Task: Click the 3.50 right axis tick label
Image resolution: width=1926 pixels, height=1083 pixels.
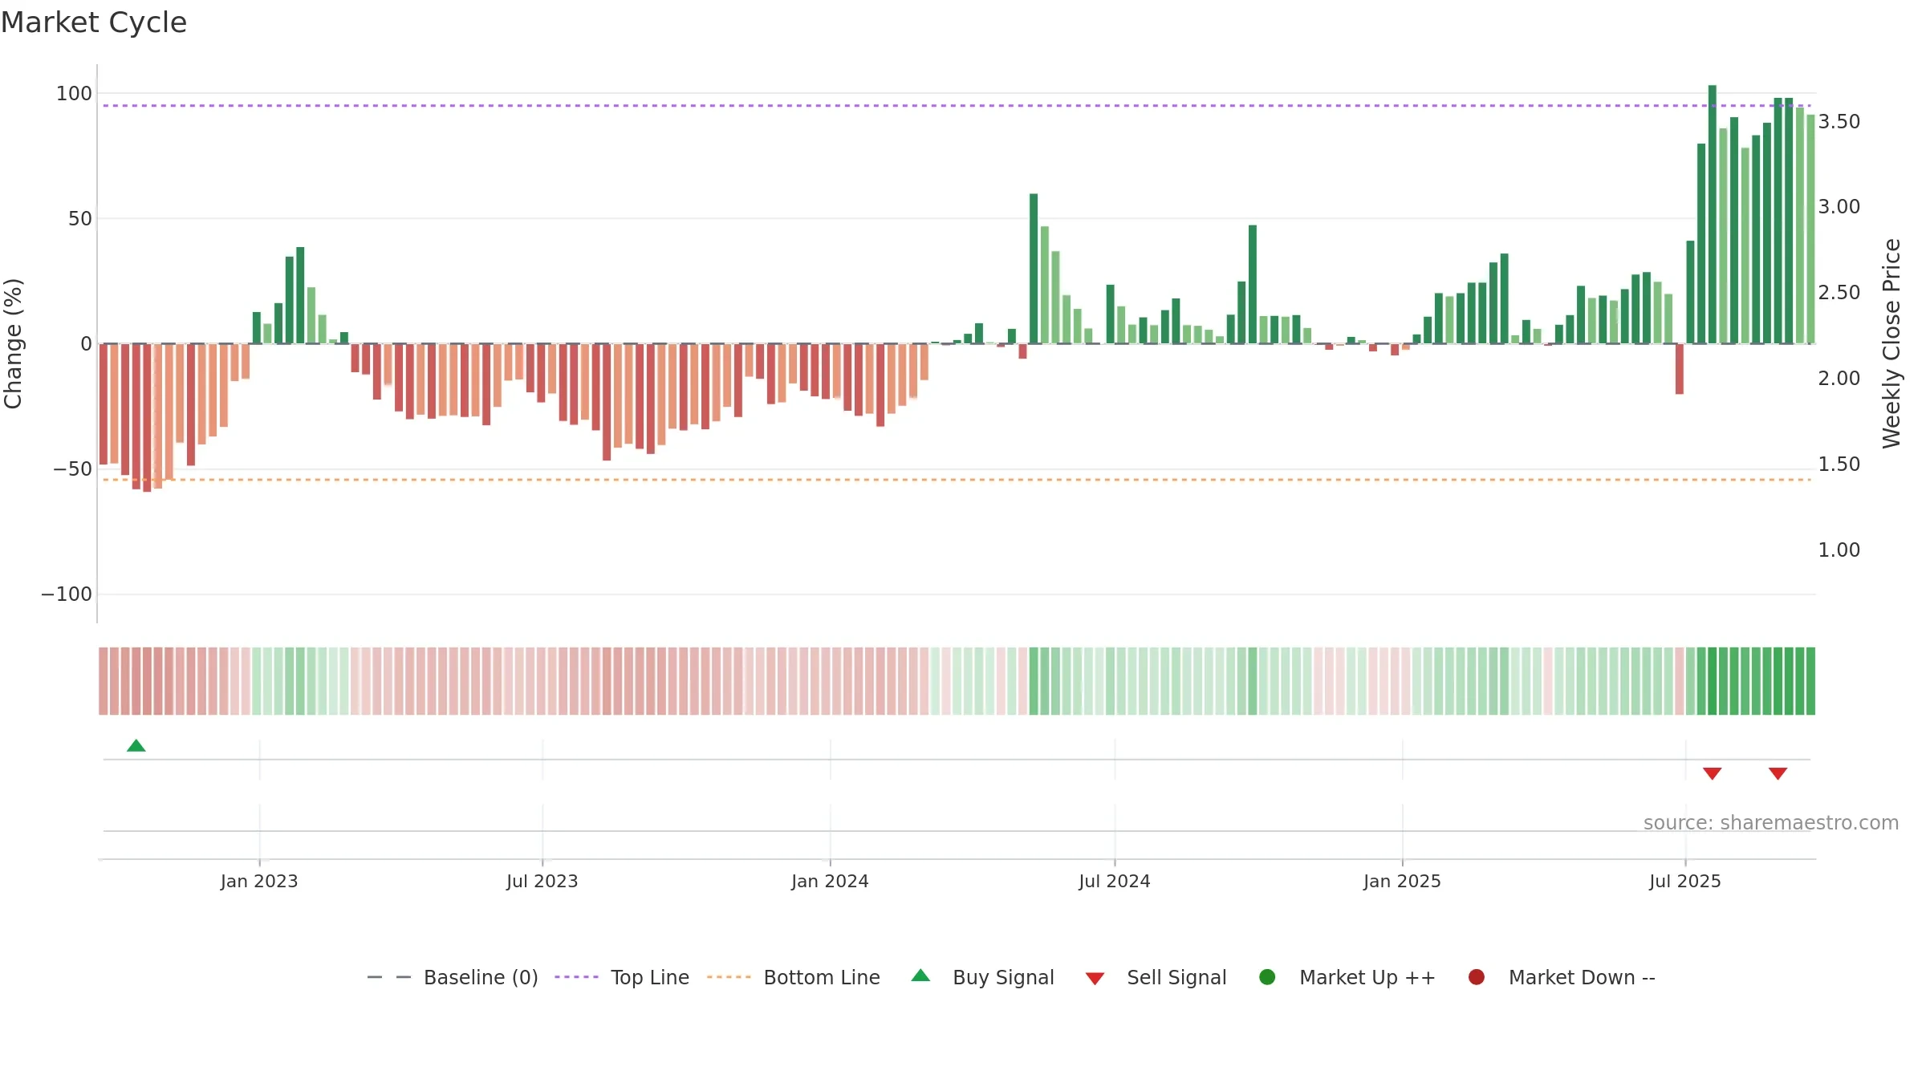Action: [x=1839, y=121]
